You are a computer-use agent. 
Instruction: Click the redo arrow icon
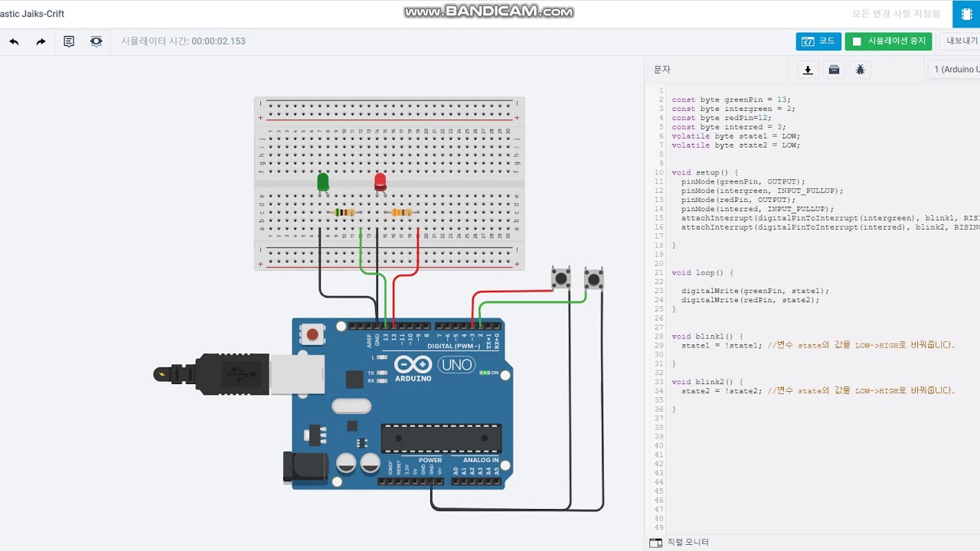tap(41, 41)
